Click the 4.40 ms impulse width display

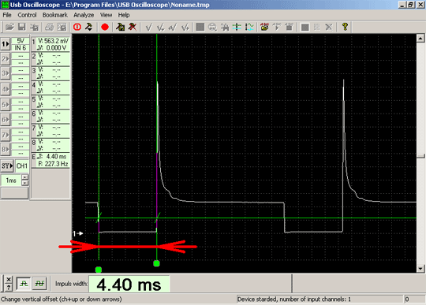(x=129, y=285)
